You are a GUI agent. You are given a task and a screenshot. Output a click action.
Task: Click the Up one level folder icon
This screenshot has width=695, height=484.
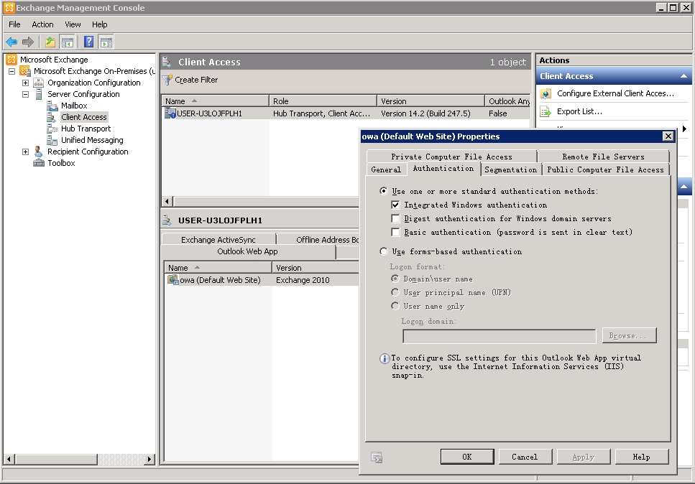tap(49, 42)
